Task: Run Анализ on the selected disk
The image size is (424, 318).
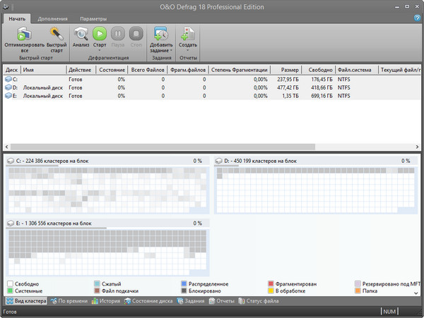Action: (x=81, y=34)
